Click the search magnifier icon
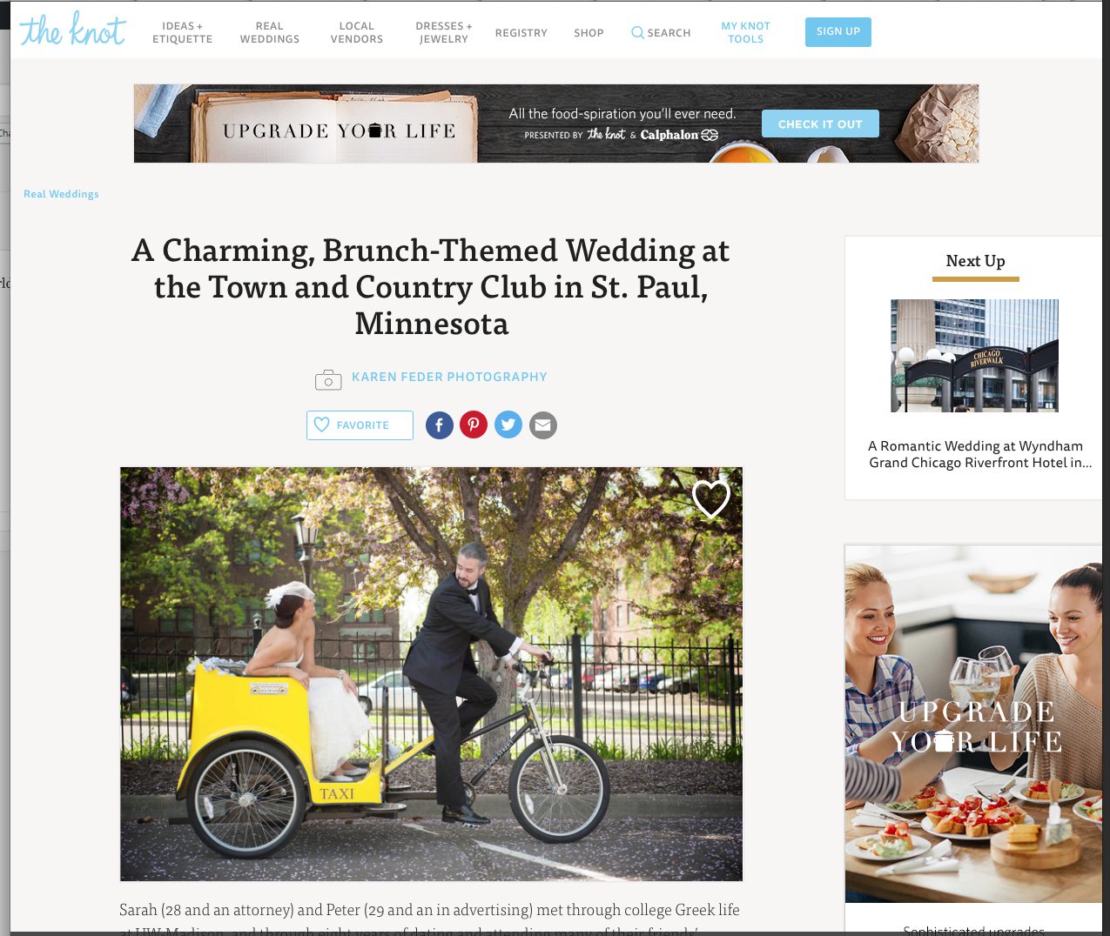 coord(637,33)
